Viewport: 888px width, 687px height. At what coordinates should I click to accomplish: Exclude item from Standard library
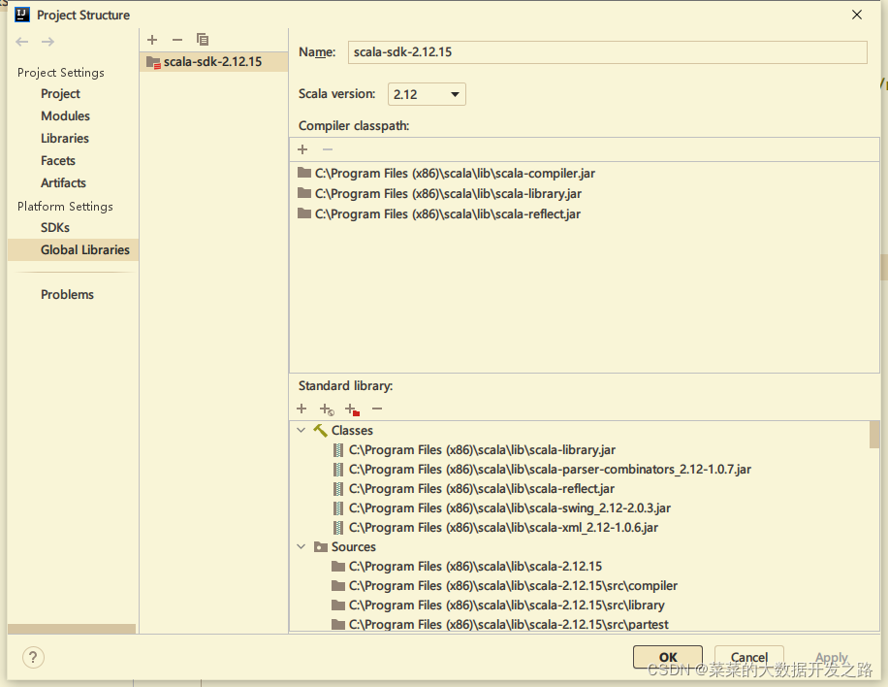[352, 409]
